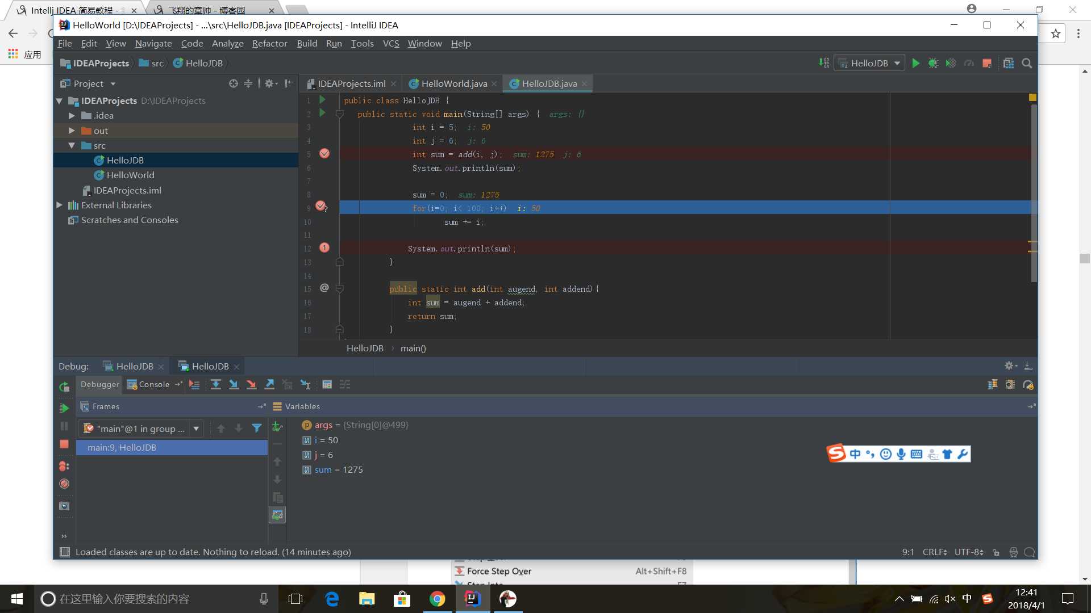Click the scroll-from-source target icon in Project panel

[x=233, y=83]
